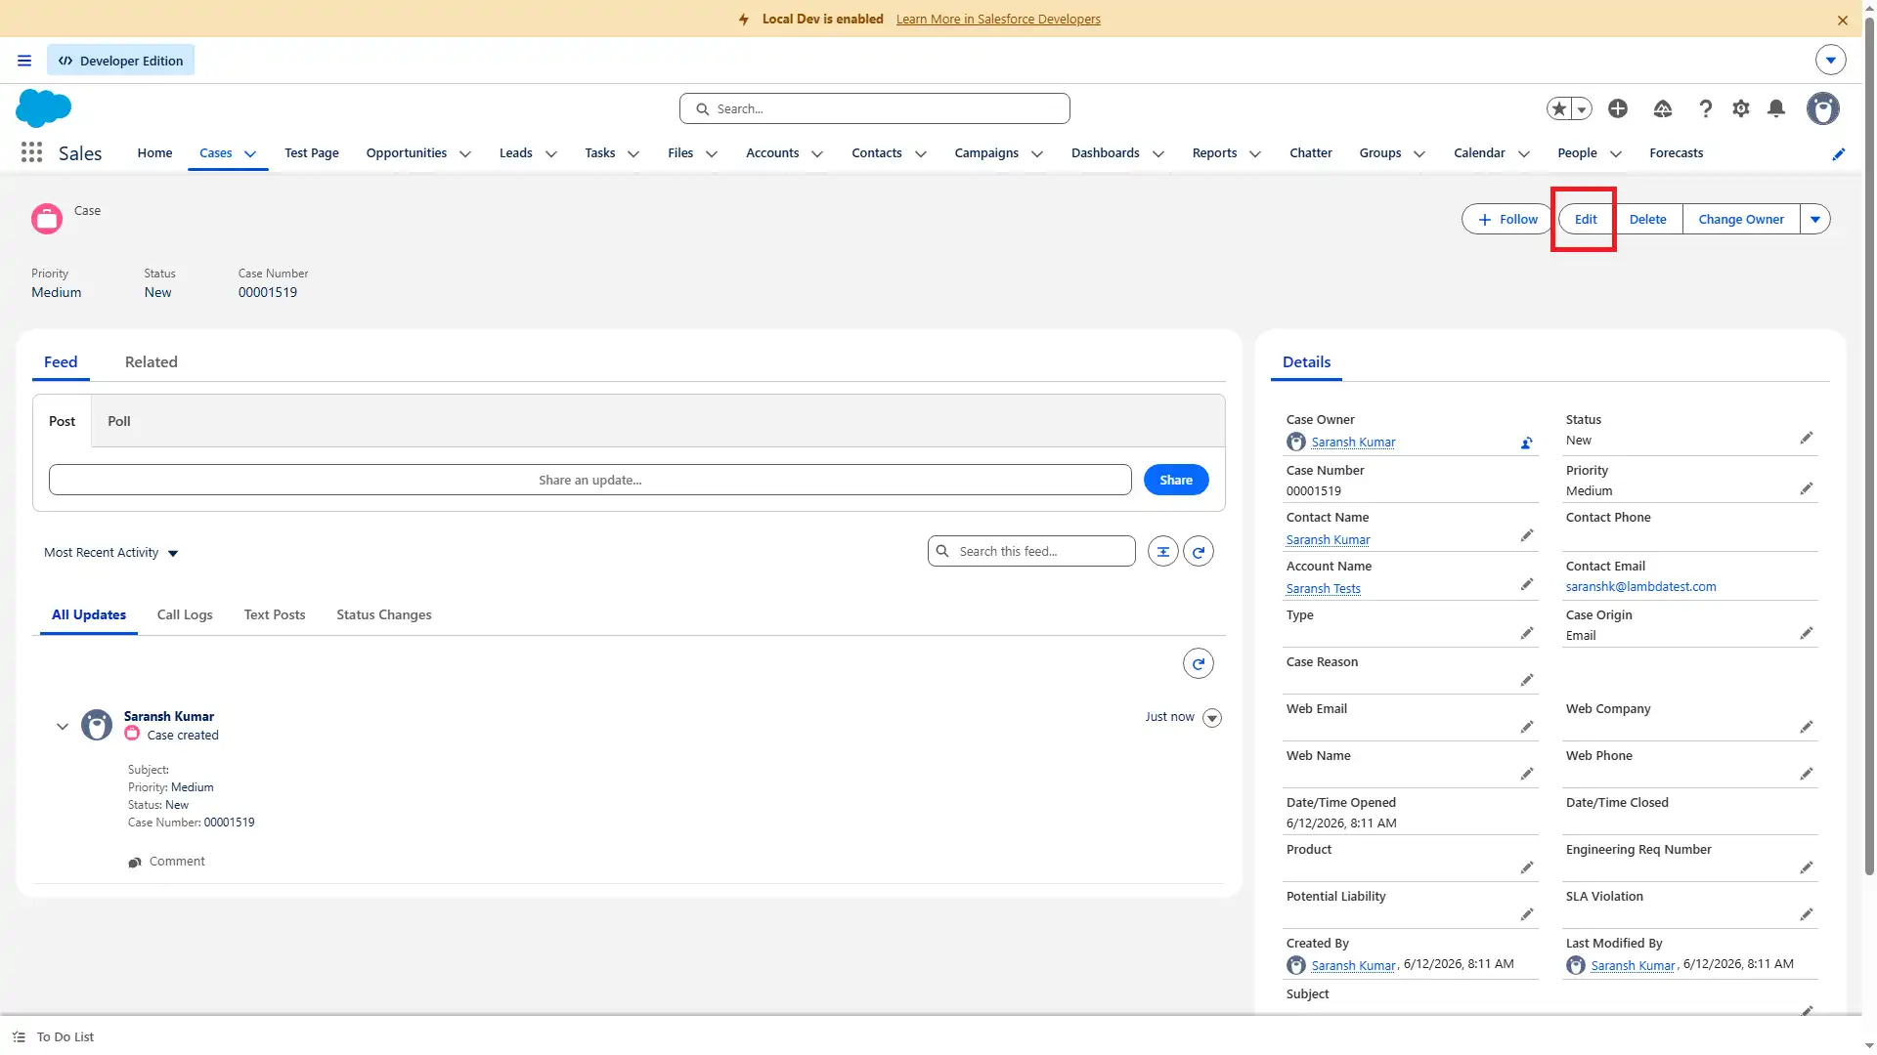Edit the Case Origin pencil icon
This screenshot has width=1877, height=1055.
click(x=1807, y=633)
